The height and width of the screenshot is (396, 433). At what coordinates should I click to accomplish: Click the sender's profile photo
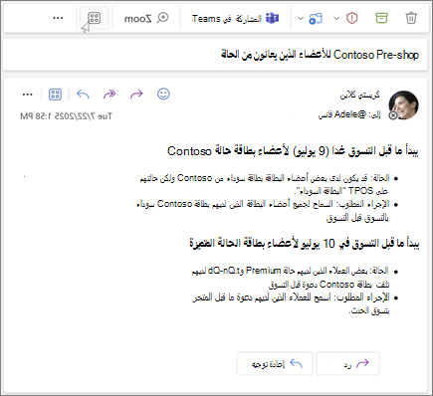point(403,105)
